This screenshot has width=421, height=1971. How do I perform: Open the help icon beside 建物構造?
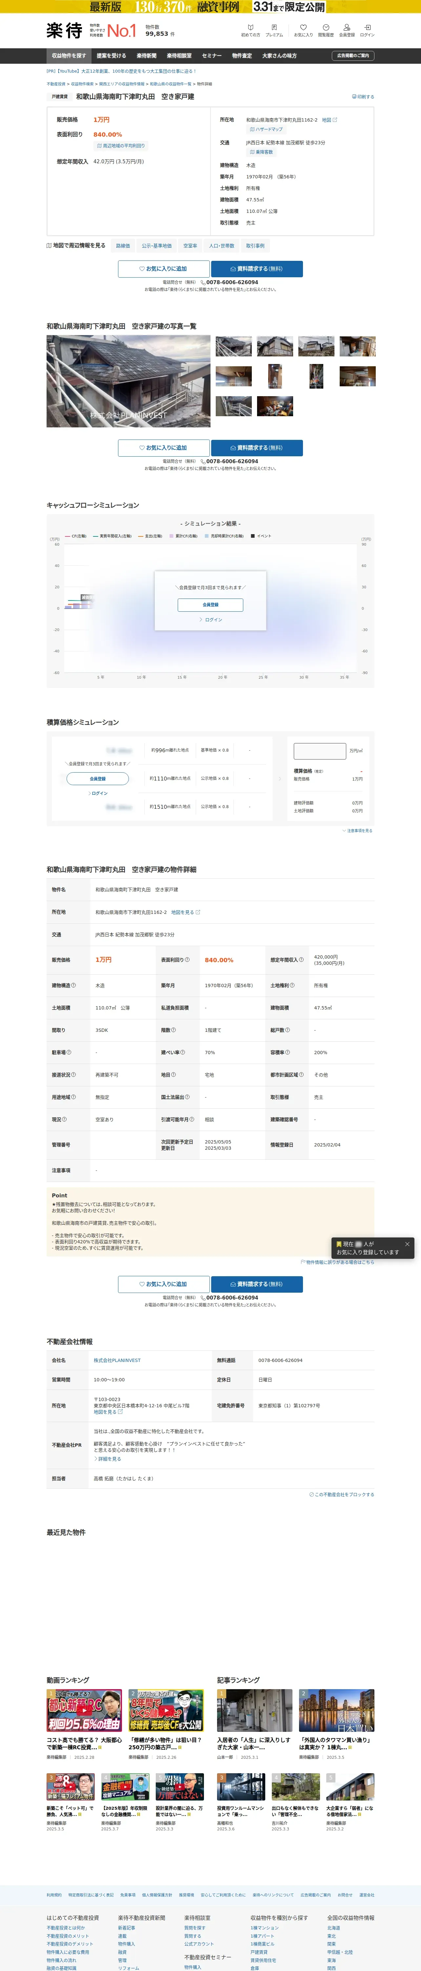click(73, 985)
